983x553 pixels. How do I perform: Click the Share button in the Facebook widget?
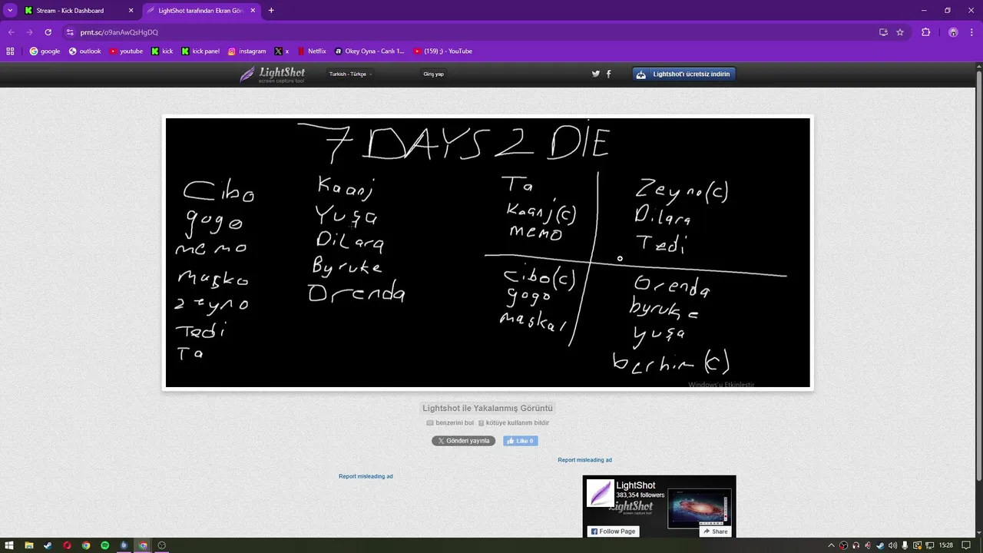point(715,531)
